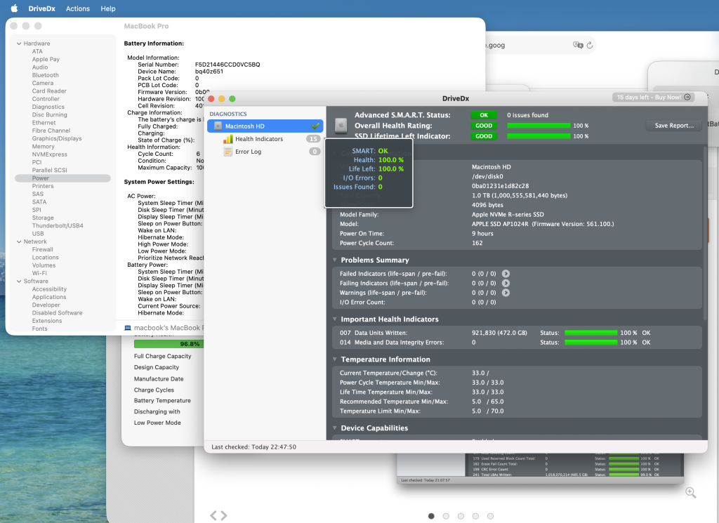Click the screenshot thumbnail behind the DriveDx window
This screenshot has width=719, height=523.
click(x=540, y=468)
